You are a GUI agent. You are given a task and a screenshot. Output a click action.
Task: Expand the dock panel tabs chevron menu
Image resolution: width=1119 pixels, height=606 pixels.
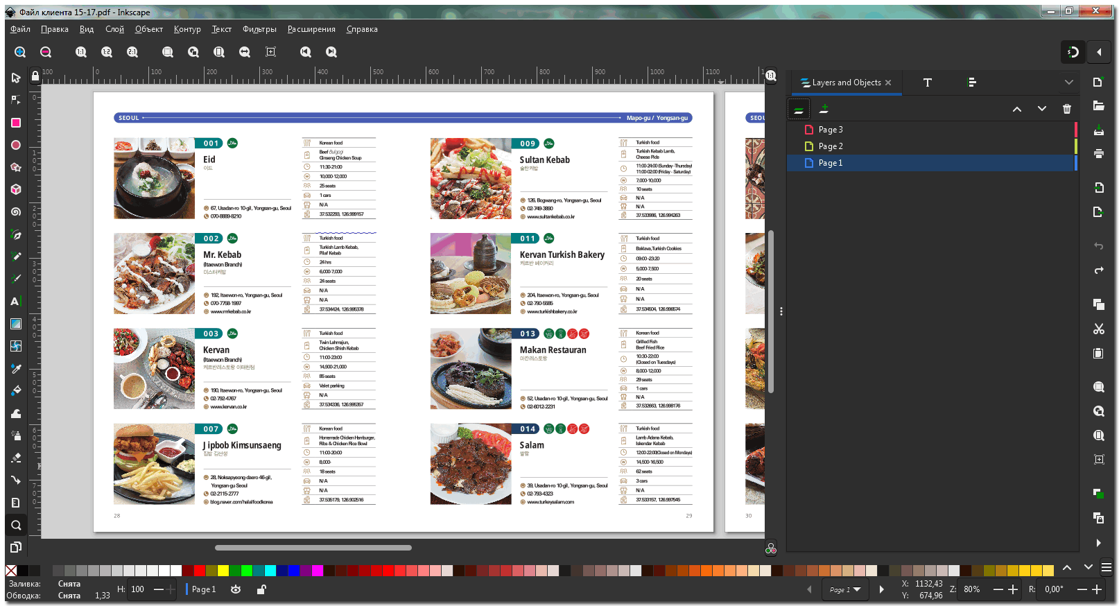(1068, 83)
